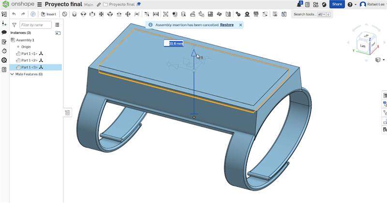Open the Rafael Lee account menu
This screenshot has width=387, height=203.
(372, 4)
